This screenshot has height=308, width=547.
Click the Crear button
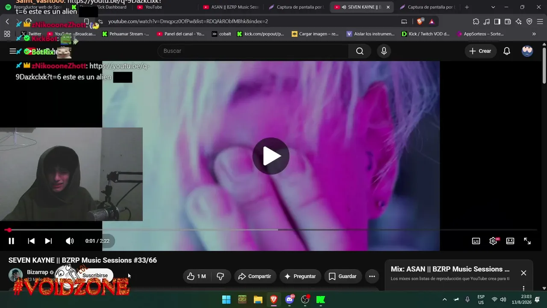480,51
